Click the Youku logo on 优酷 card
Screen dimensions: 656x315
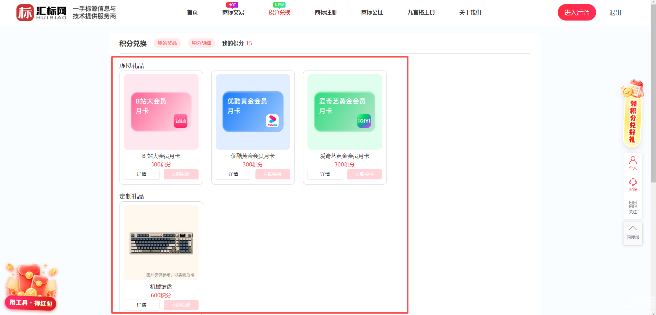[272, 121]
